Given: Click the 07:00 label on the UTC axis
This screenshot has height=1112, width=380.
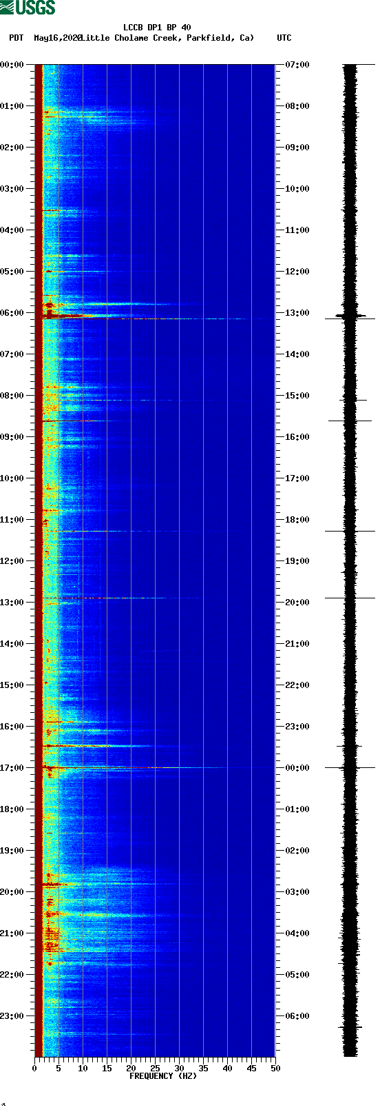Looking at the screenshot, I should pyautogui.click(x=297, y=65).
